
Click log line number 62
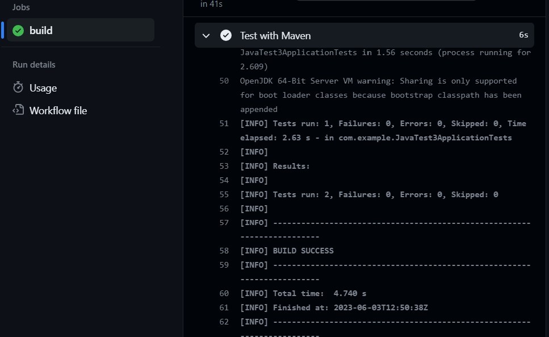tap(224, 322)
